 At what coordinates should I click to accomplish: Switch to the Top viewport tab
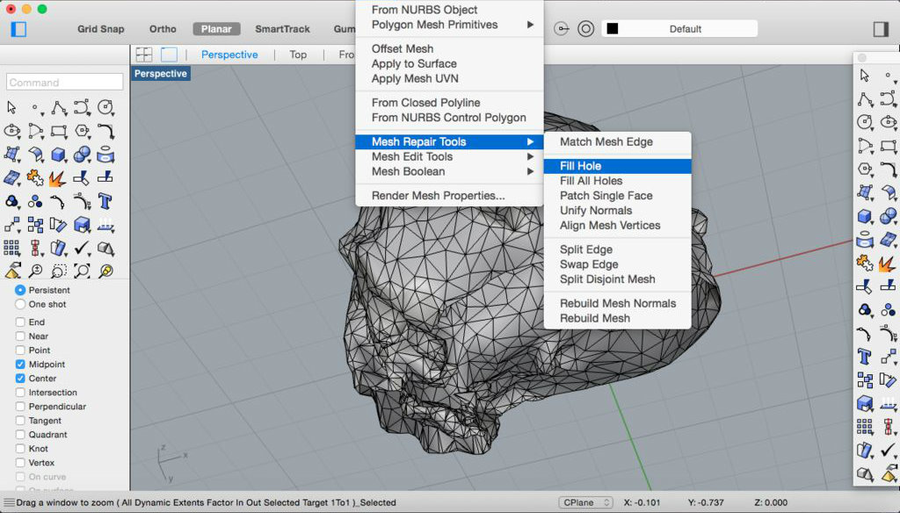[298, 54]
